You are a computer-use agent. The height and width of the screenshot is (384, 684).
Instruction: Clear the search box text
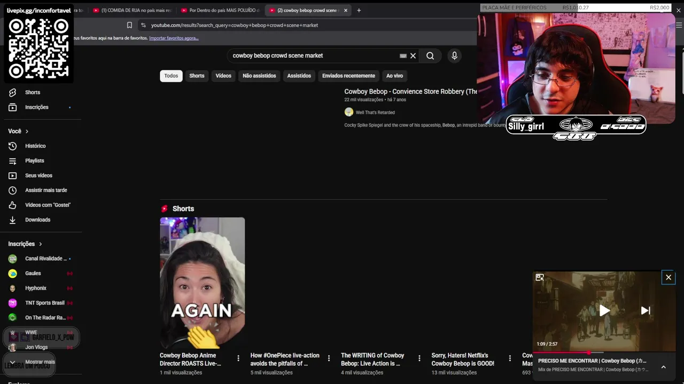tap(413, 55)
